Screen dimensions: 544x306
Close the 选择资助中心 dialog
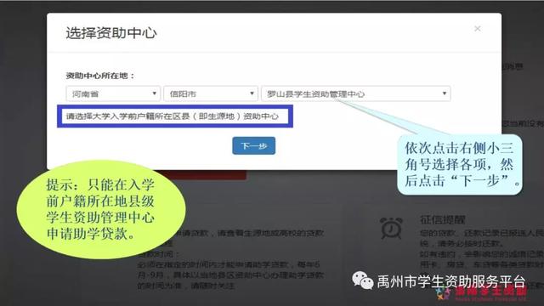[x=478, y=28]
